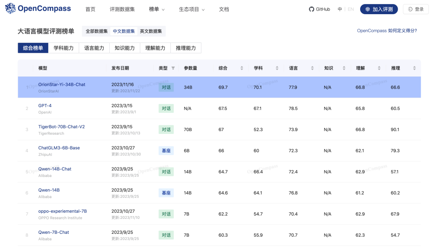Open the OrionStar-Yi-34B-Chat model link

(62, 85)
